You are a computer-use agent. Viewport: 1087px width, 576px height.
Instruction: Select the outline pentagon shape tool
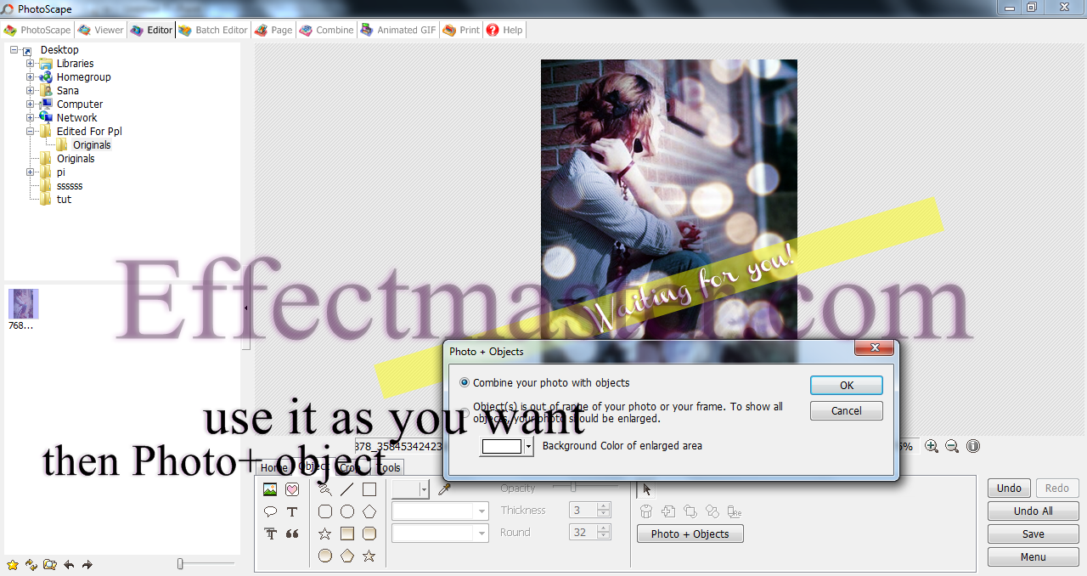tap(369, 511)
